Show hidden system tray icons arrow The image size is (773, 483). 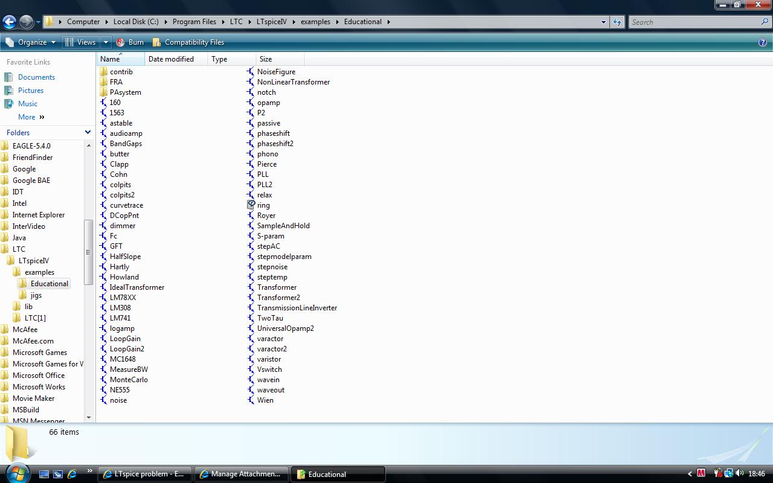pyautogui.click(x=690, y=474)
